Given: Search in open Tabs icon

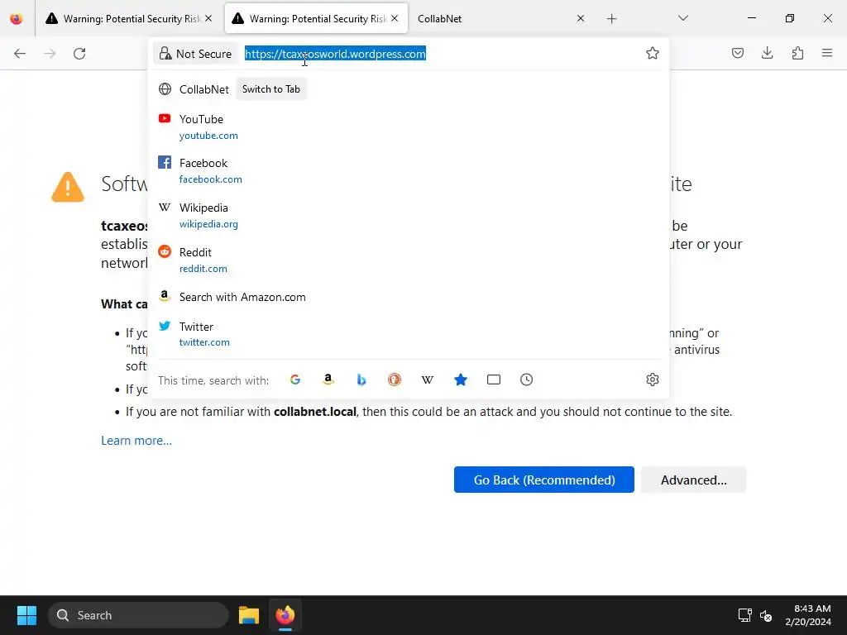Looking at the screenshot, I should point(494,380).
